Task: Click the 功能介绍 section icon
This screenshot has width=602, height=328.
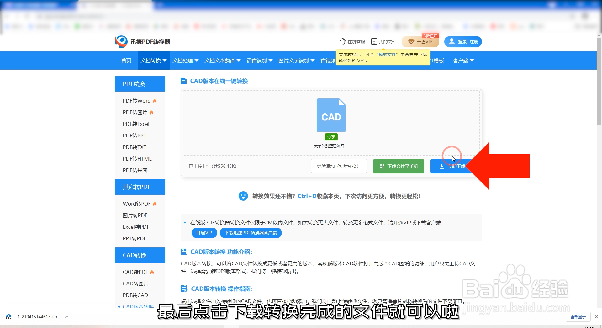Action: coord(184,252)
